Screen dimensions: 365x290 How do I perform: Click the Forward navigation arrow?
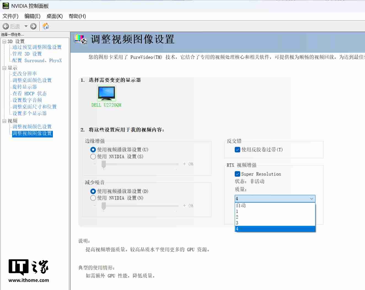[33, 26]
